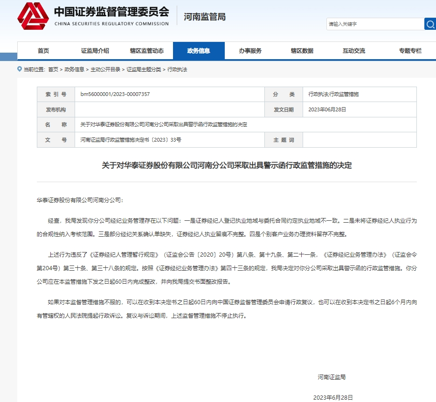Click the article's main heading
Screen dimensions: 436x402
tap(227, 165)
